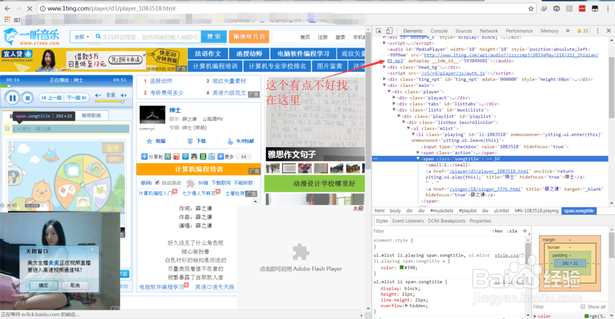This screenshot has height=319, width=615.
Task: Expand the span class action node
Action: point(418,153)
